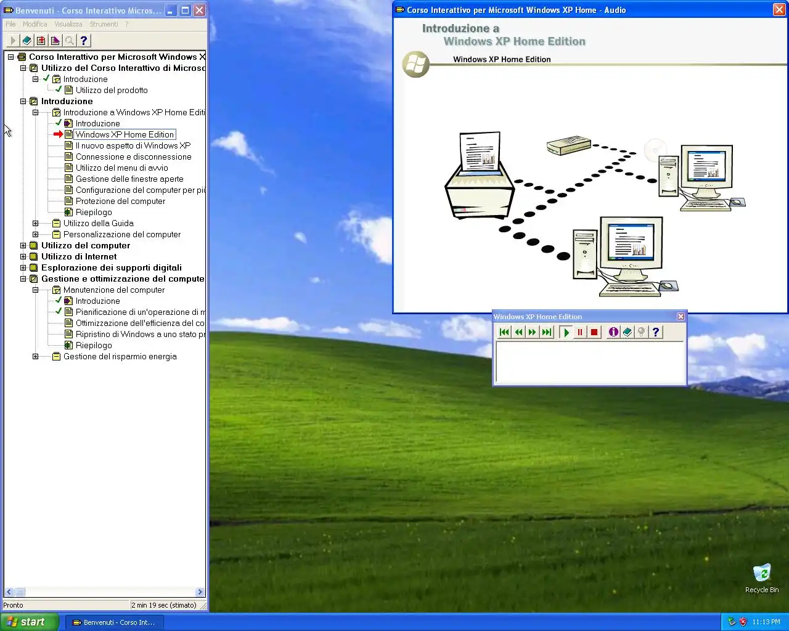Stop playback with the red square button
Image resolution: width=789 pixels, height=631 pixels.
coord(594,332)
